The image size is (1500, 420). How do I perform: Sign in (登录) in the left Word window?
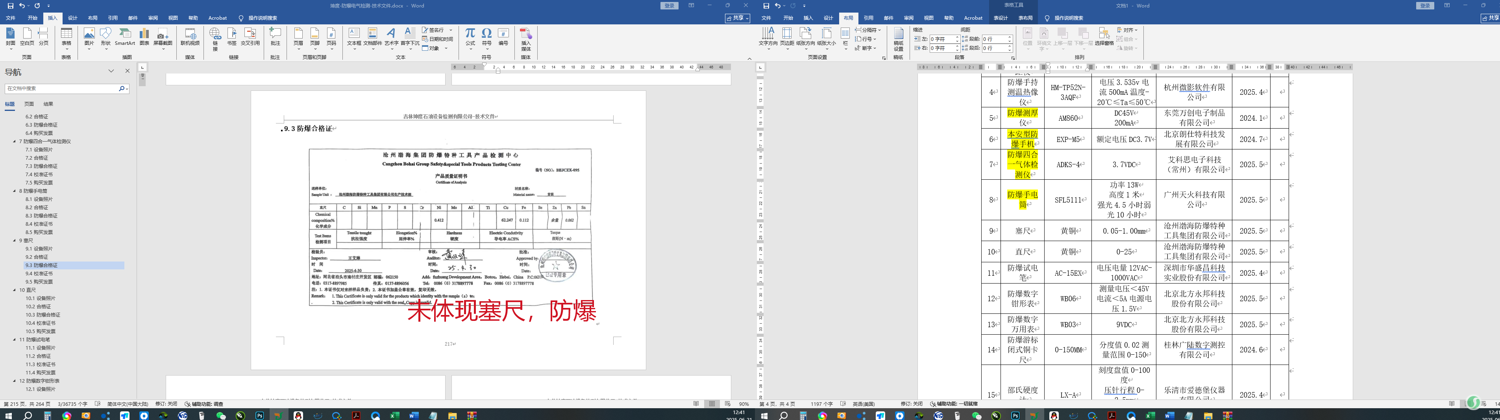(670, 6)
